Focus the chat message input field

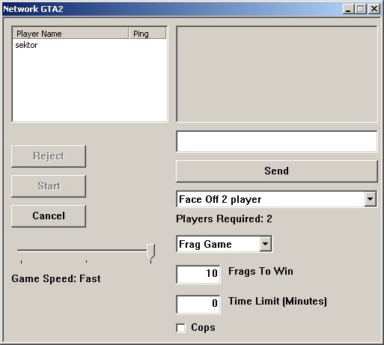pos(277,141)
